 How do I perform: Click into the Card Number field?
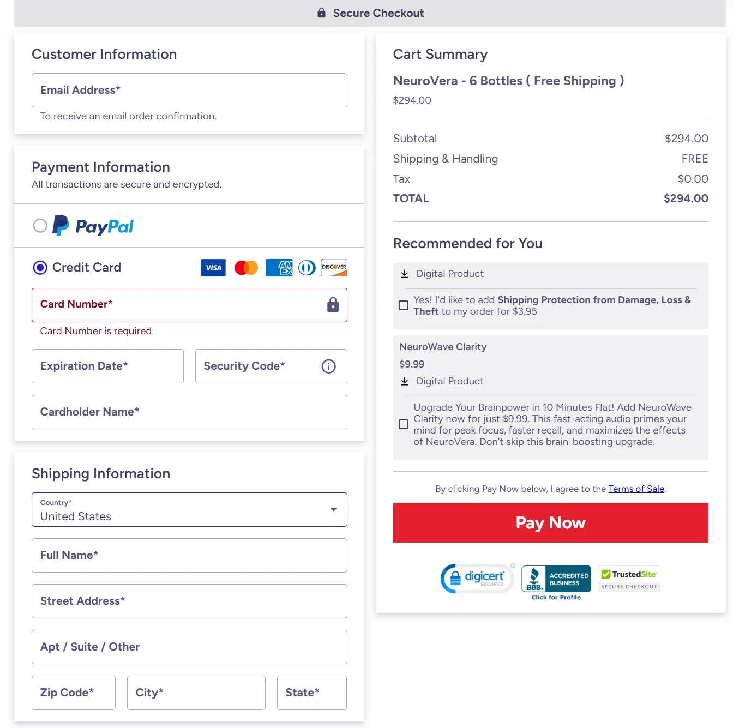click(180, 305)
